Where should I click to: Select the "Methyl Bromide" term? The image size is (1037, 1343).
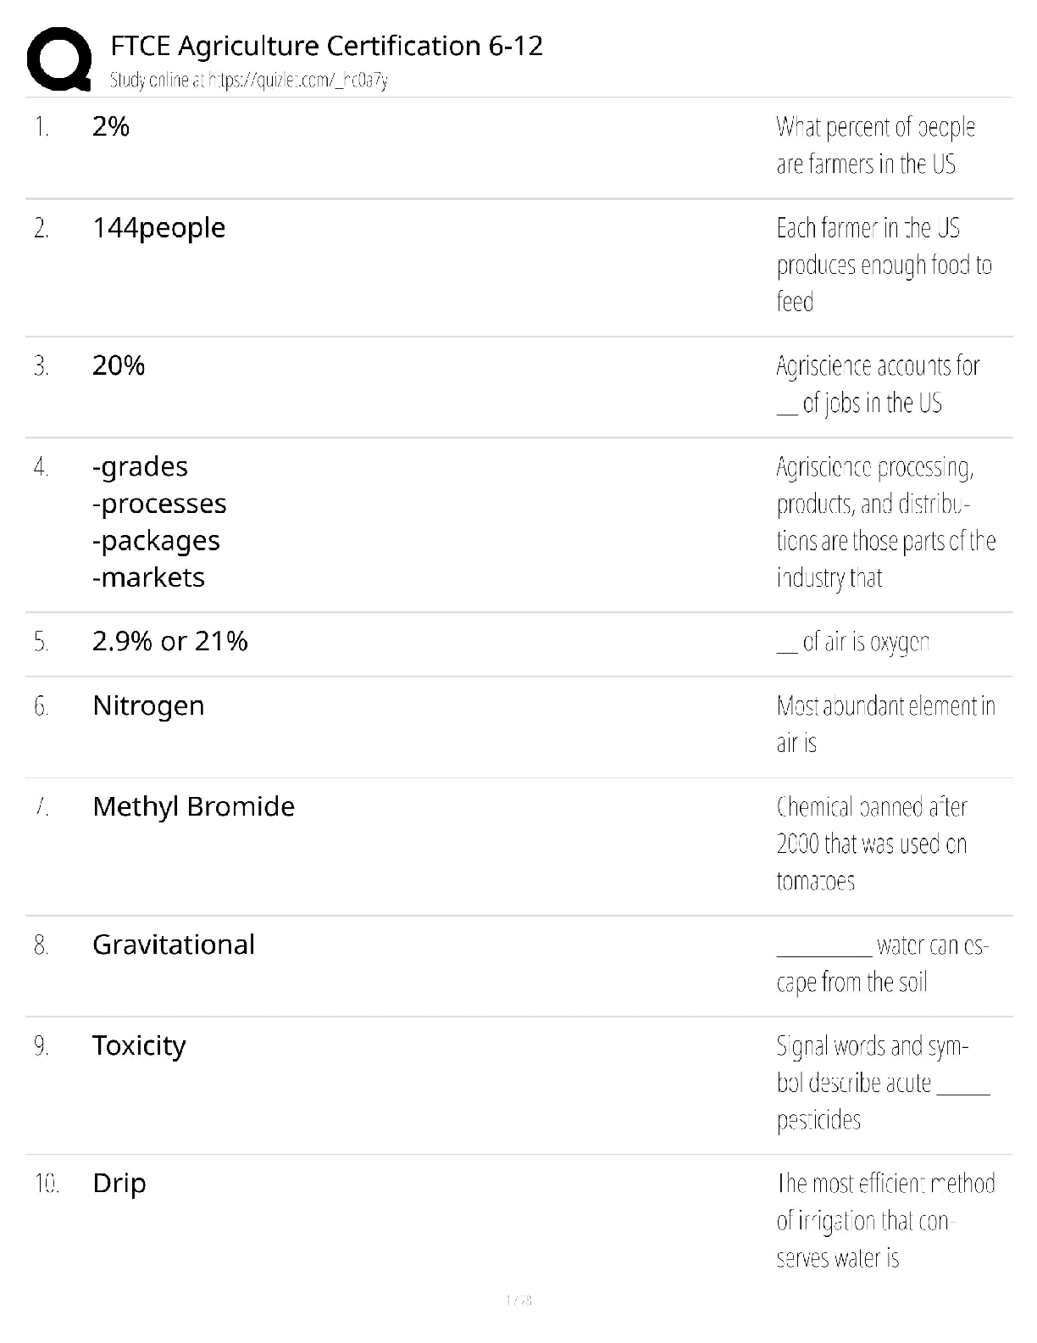[193, 806]
